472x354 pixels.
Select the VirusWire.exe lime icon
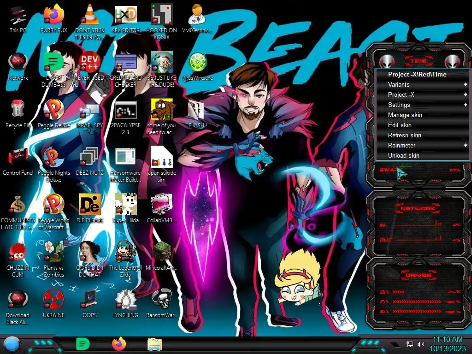197,67
